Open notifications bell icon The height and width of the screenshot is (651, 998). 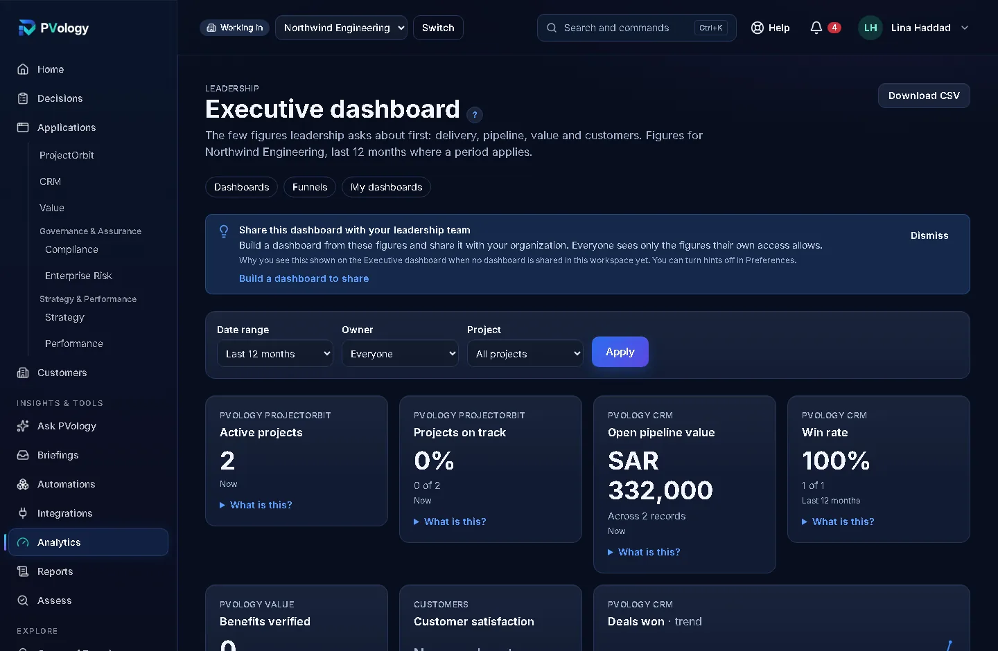[x=816, y=28]
